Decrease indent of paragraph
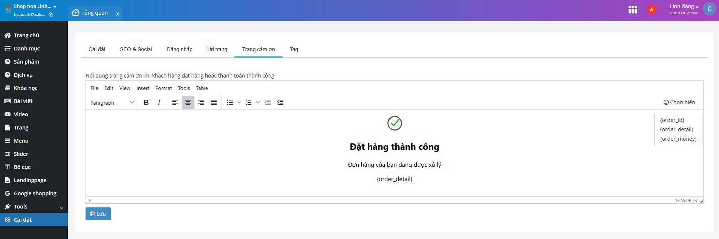This screenshot has width=719, height=239. (268, 102)
